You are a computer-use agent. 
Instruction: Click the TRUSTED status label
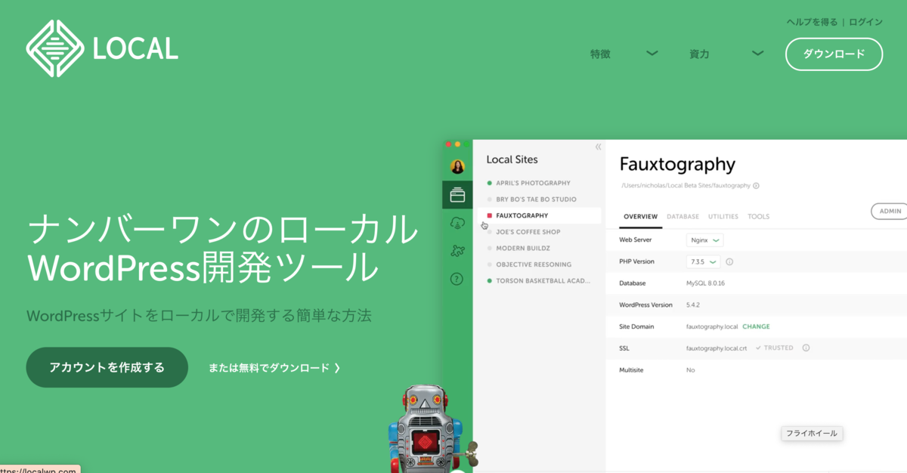(x=779, y=348)
